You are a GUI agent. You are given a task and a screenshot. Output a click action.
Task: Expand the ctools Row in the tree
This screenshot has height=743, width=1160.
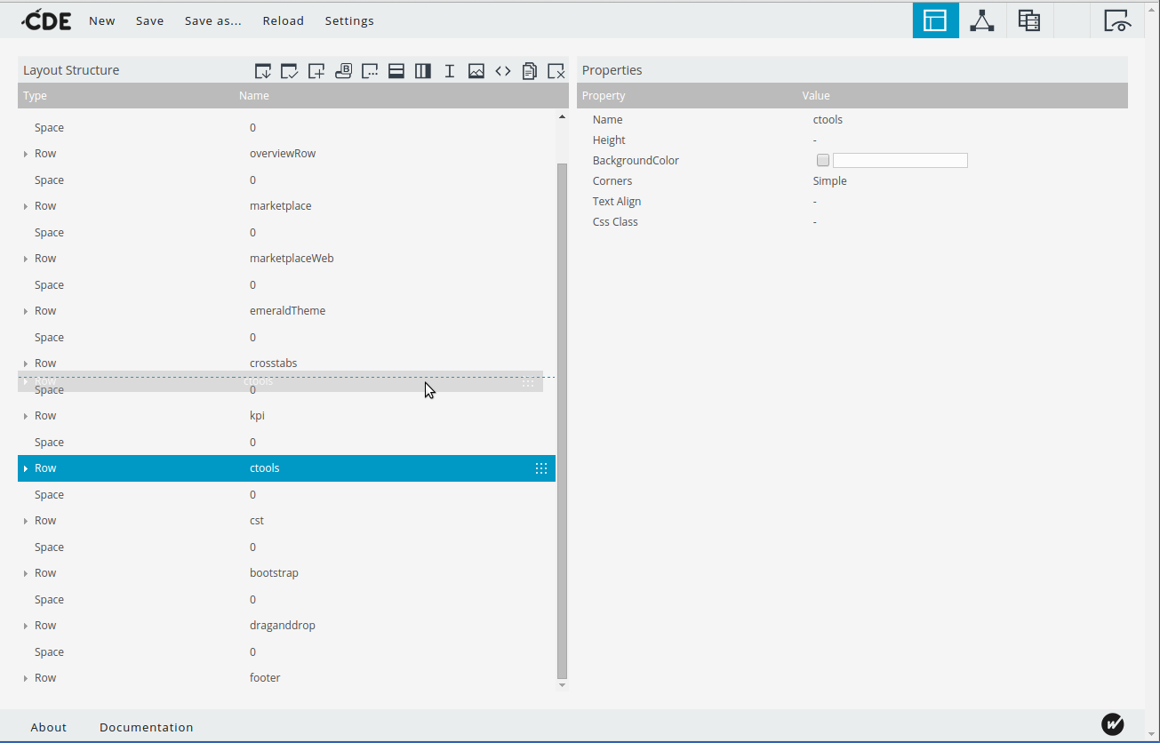[26, 467]
